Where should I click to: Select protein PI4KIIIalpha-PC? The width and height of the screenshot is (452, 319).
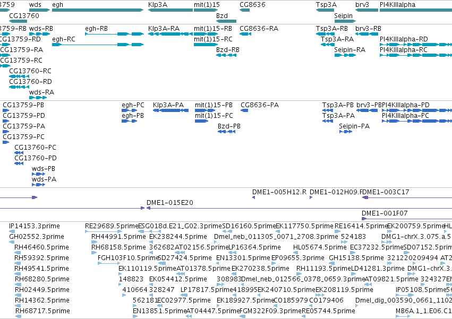(x=405, y=116)
